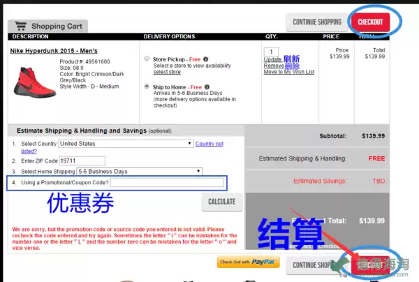Click Check Out with PayPal button
419x282 pixels.
coord(248,262)
